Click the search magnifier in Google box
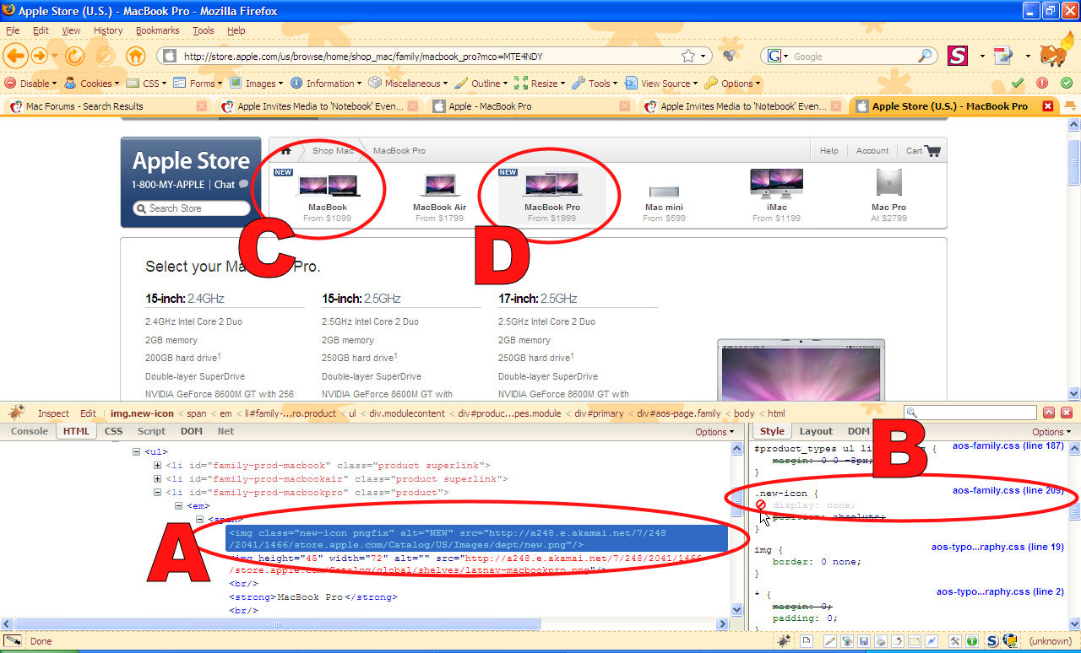Screen dimensions: 1081x653 [926, 57]
